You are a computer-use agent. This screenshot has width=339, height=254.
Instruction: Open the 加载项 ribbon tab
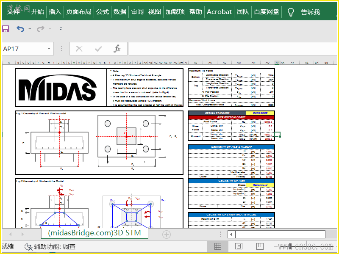coord(175,12)
